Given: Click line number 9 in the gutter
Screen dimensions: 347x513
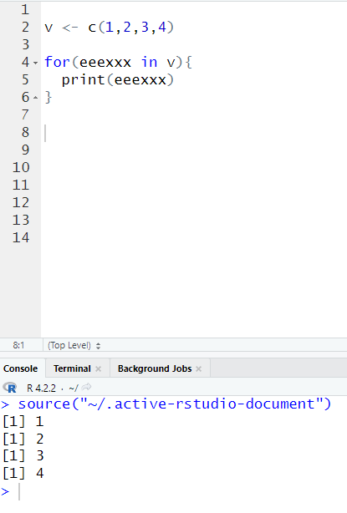Looking at the screenshot, I should click(25, 150).
